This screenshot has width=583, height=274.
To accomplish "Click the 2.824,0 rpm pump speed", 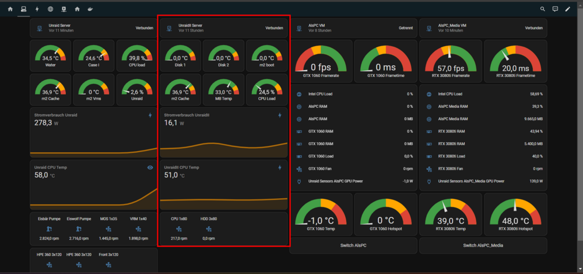I will (49, 238).
